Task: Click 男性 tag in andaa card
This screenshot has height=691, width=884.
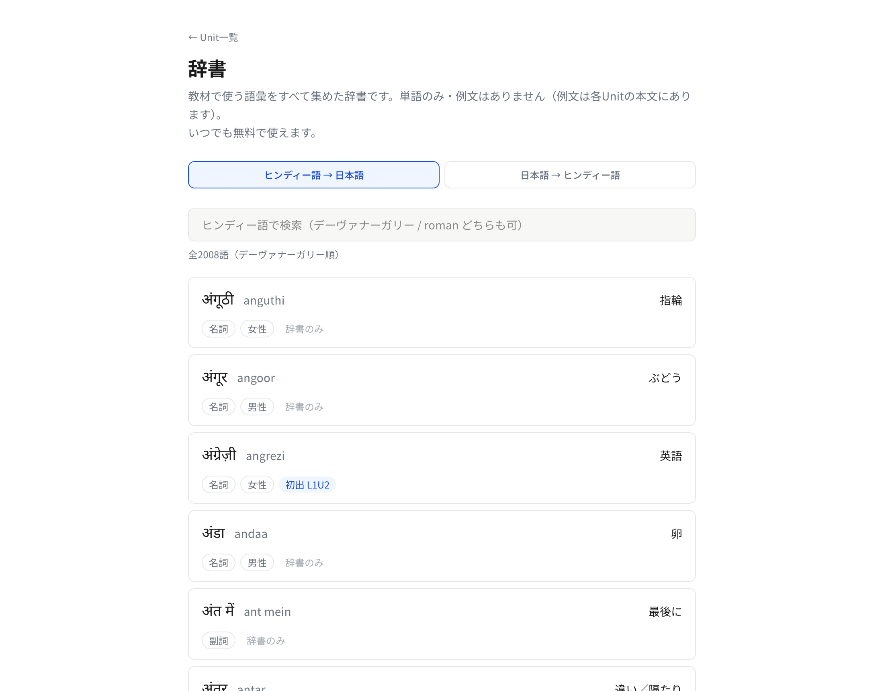Action: (x=257, y=562)
